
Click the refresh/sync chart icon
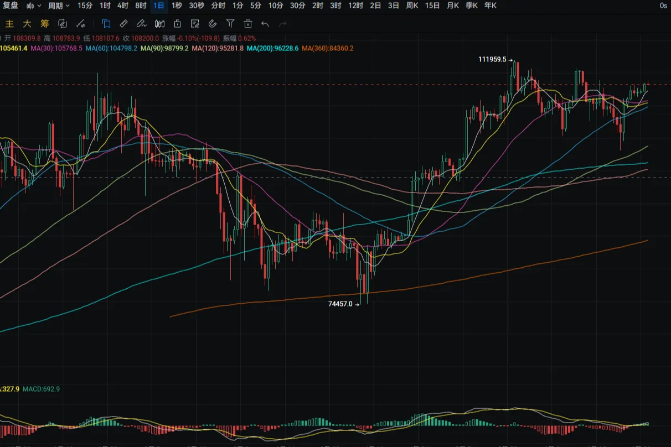(63, 24)
